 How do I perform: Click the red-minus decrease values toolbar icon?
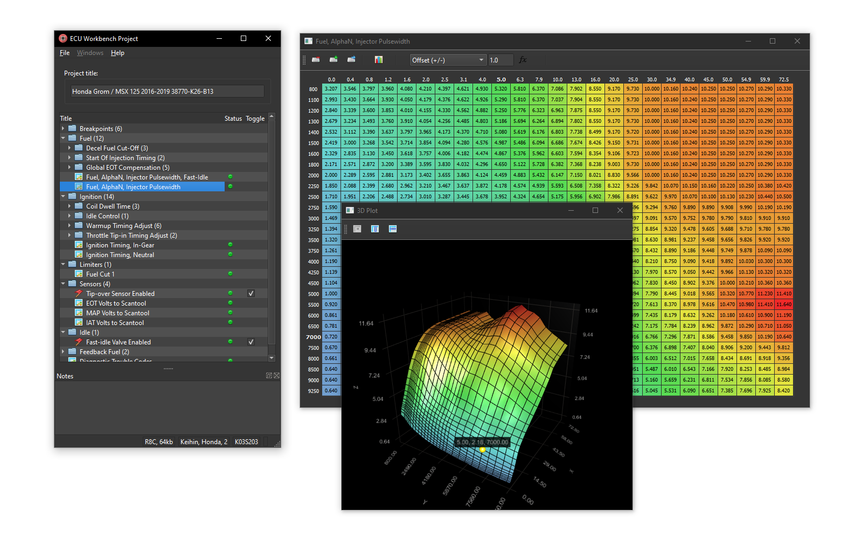(316, 60)
